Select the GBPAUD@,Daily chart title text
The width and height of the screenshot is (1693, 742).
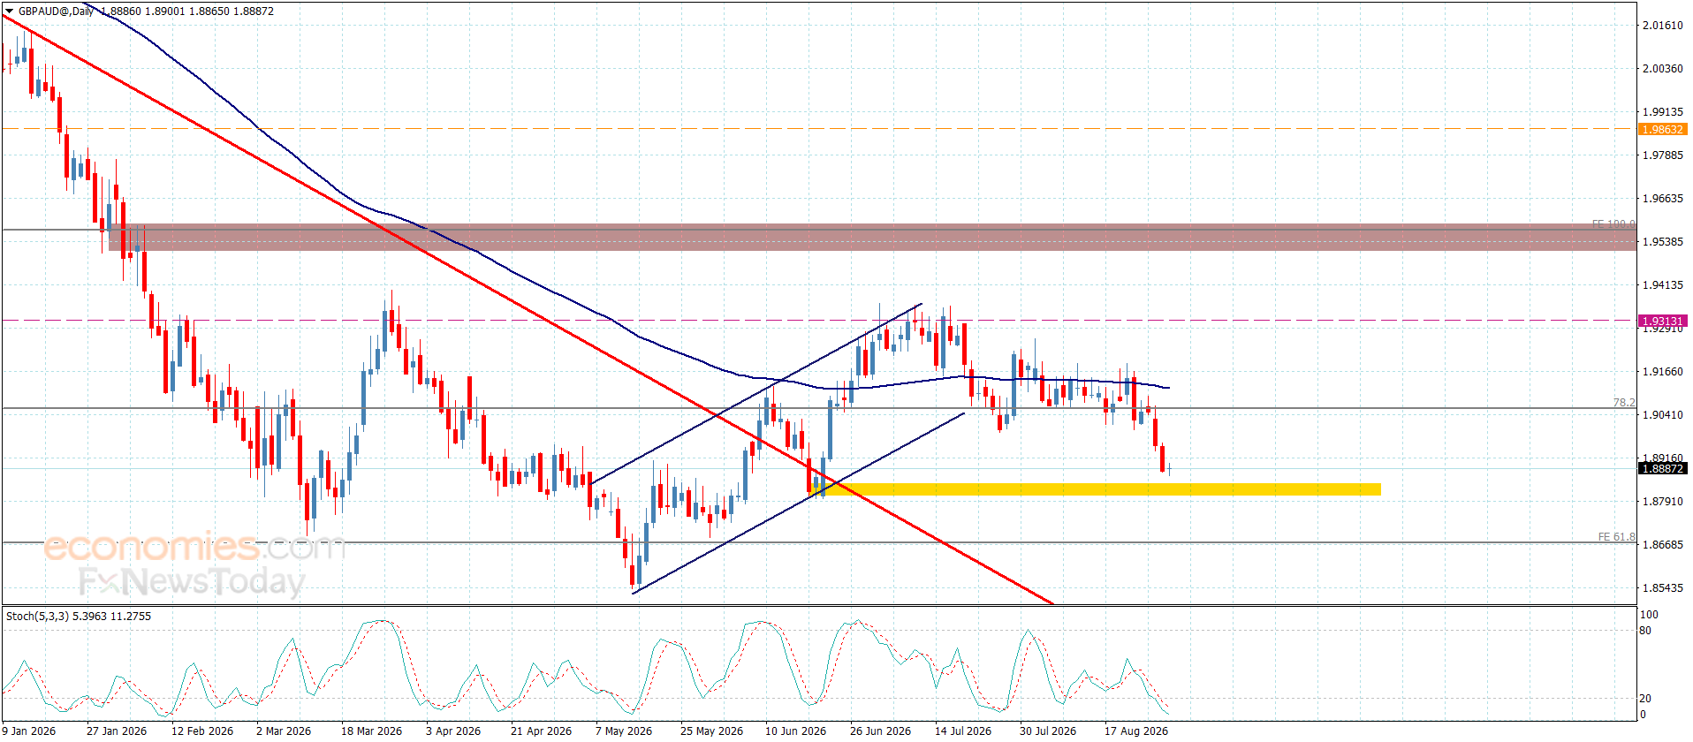56,11
